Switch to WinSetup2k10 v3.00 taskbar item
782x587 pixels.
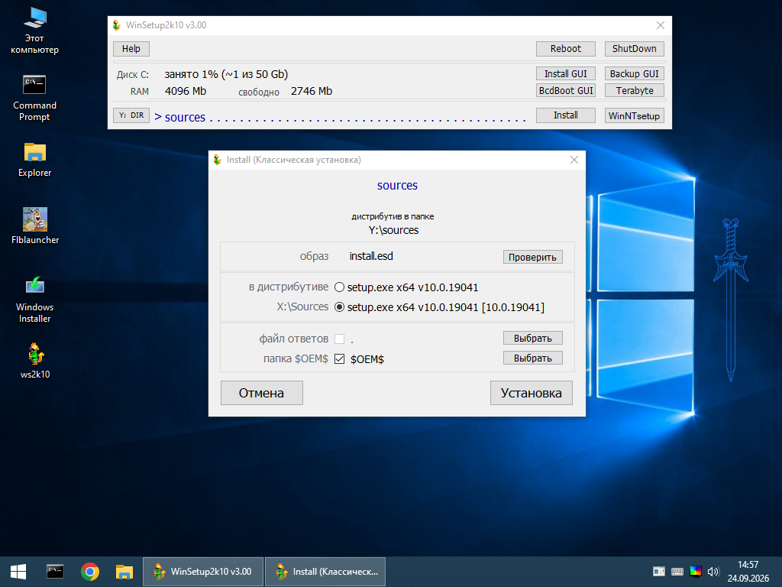pyautogui.click(x=203, y=572)
